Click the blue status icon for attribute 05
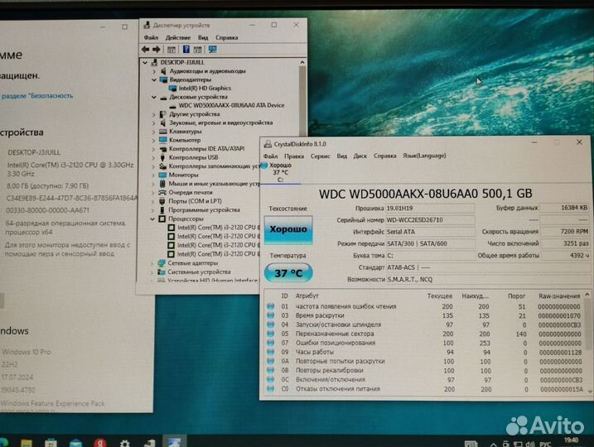This screenshot has width=594, height=447. pyautogui.click(x=271, y=334)
